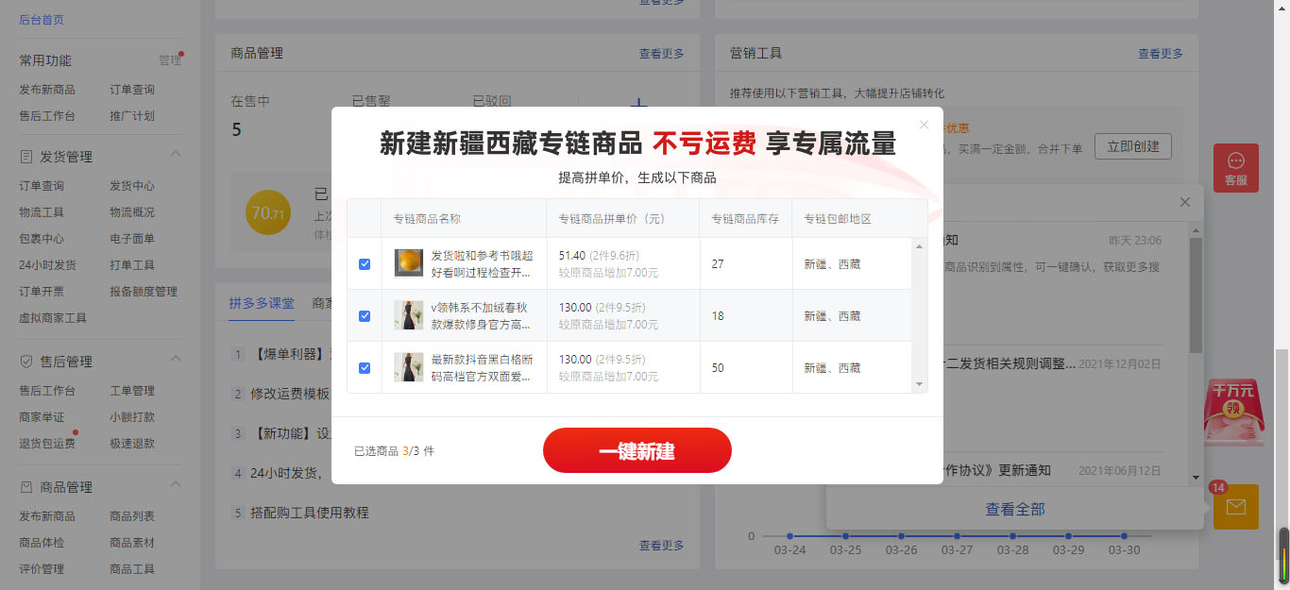The image size is (1290, 590).
Task: Uncheck the 发货啦和参考书 product checkbox
Action: click(364, 264)
